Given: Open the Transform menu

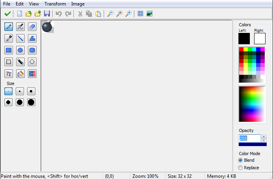Looking at the screenshot, I should 55,4.
